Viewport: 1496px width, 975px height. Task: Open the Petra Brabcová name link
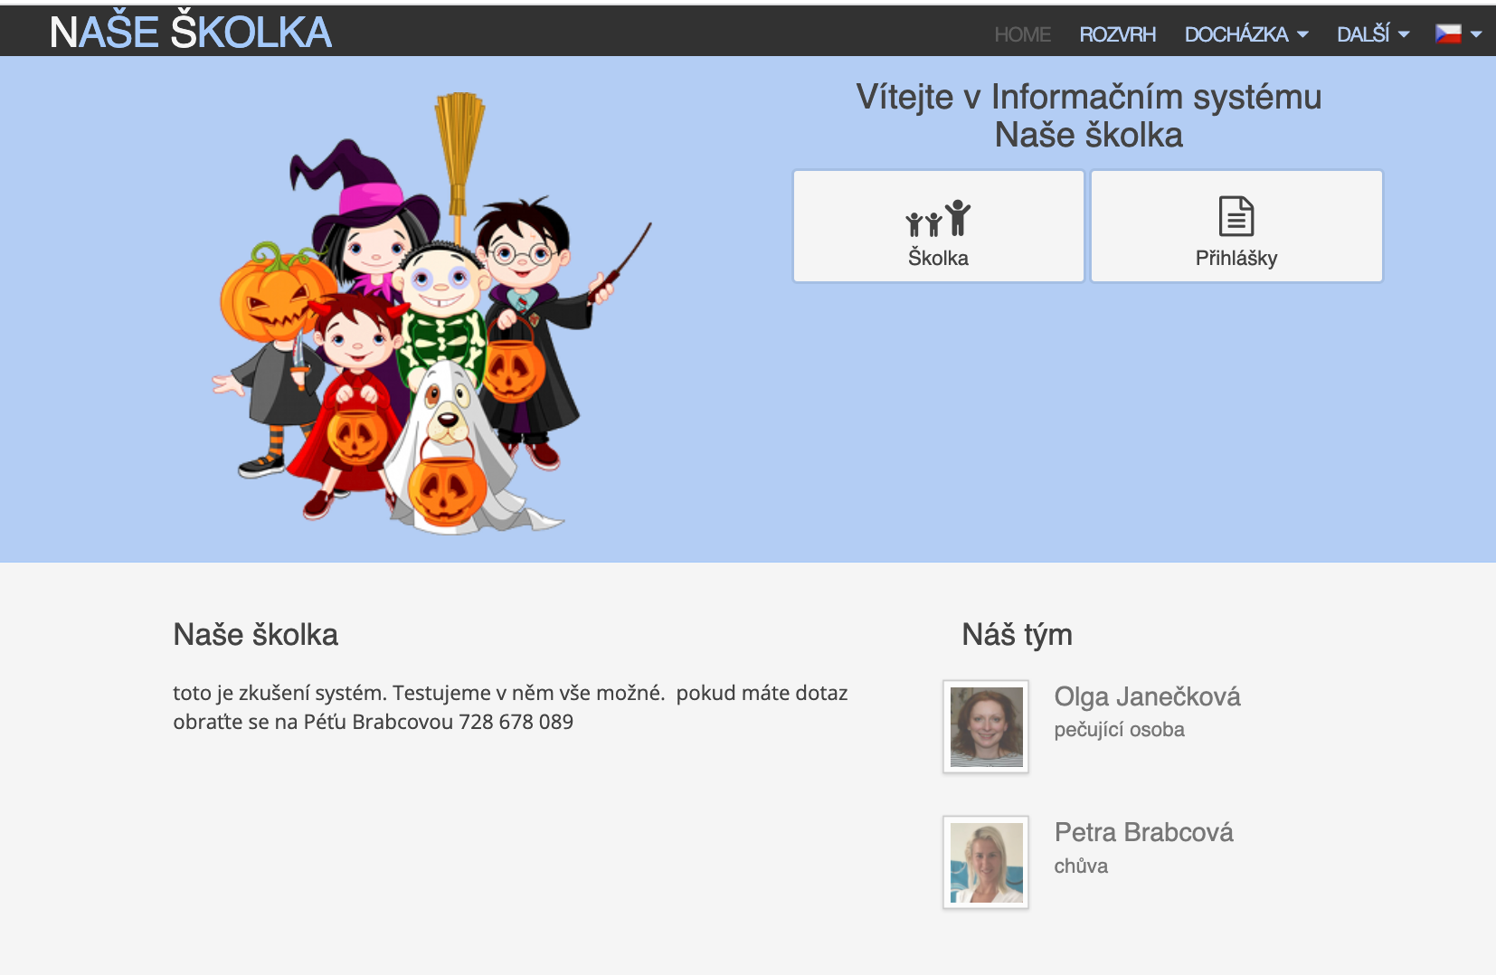coord(1143,832)
